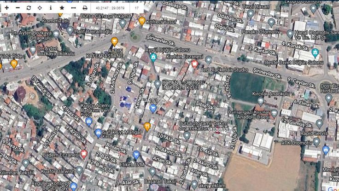Image resolution: width=339 pixels, height=191 pixels.
Task: Open the Kırcılar Anaokulu school marker
Action: coord(261,102)
